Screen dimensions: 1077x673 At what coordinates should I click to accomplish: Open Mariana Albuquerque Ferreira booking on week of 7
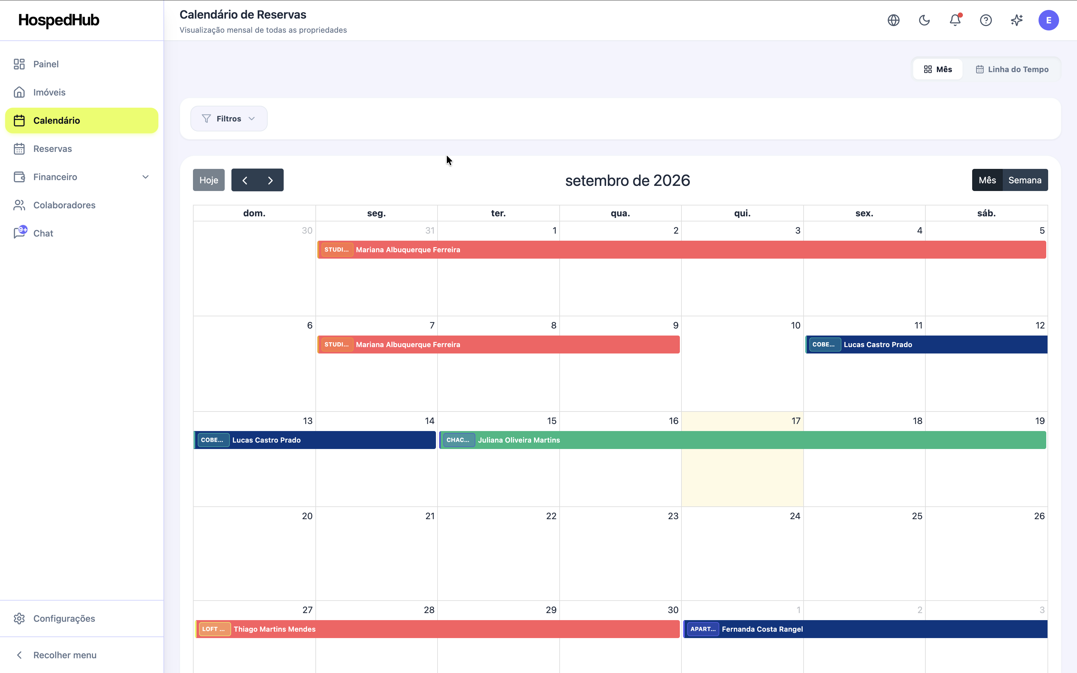[498, 345]
